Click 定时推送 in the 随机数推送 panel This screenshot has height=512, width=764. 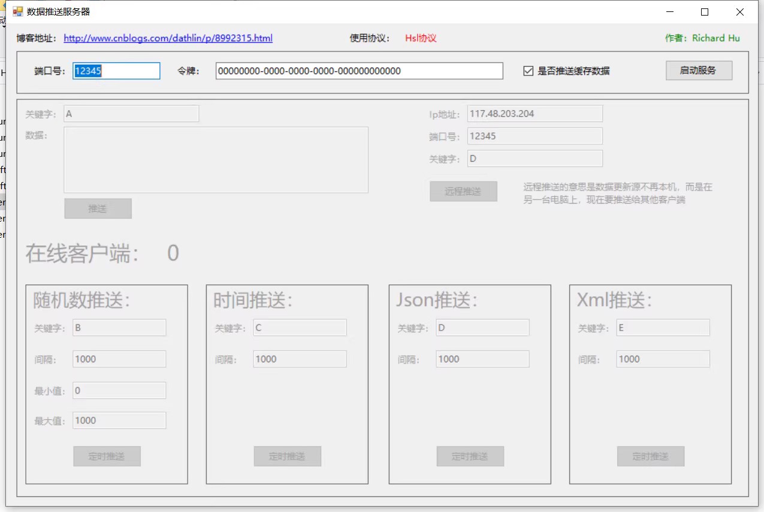point(107,456)
